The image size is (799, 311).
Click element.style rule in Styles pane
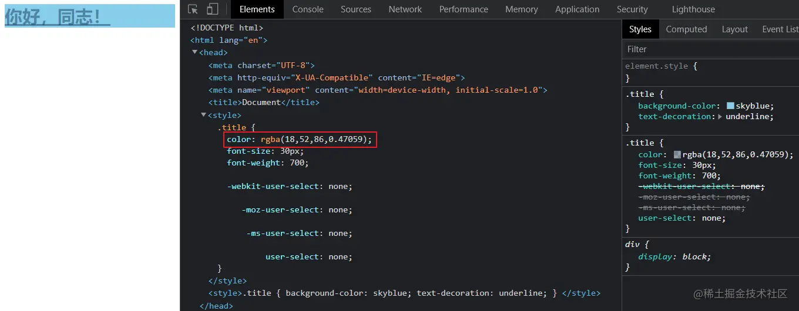tap(661, 66)
